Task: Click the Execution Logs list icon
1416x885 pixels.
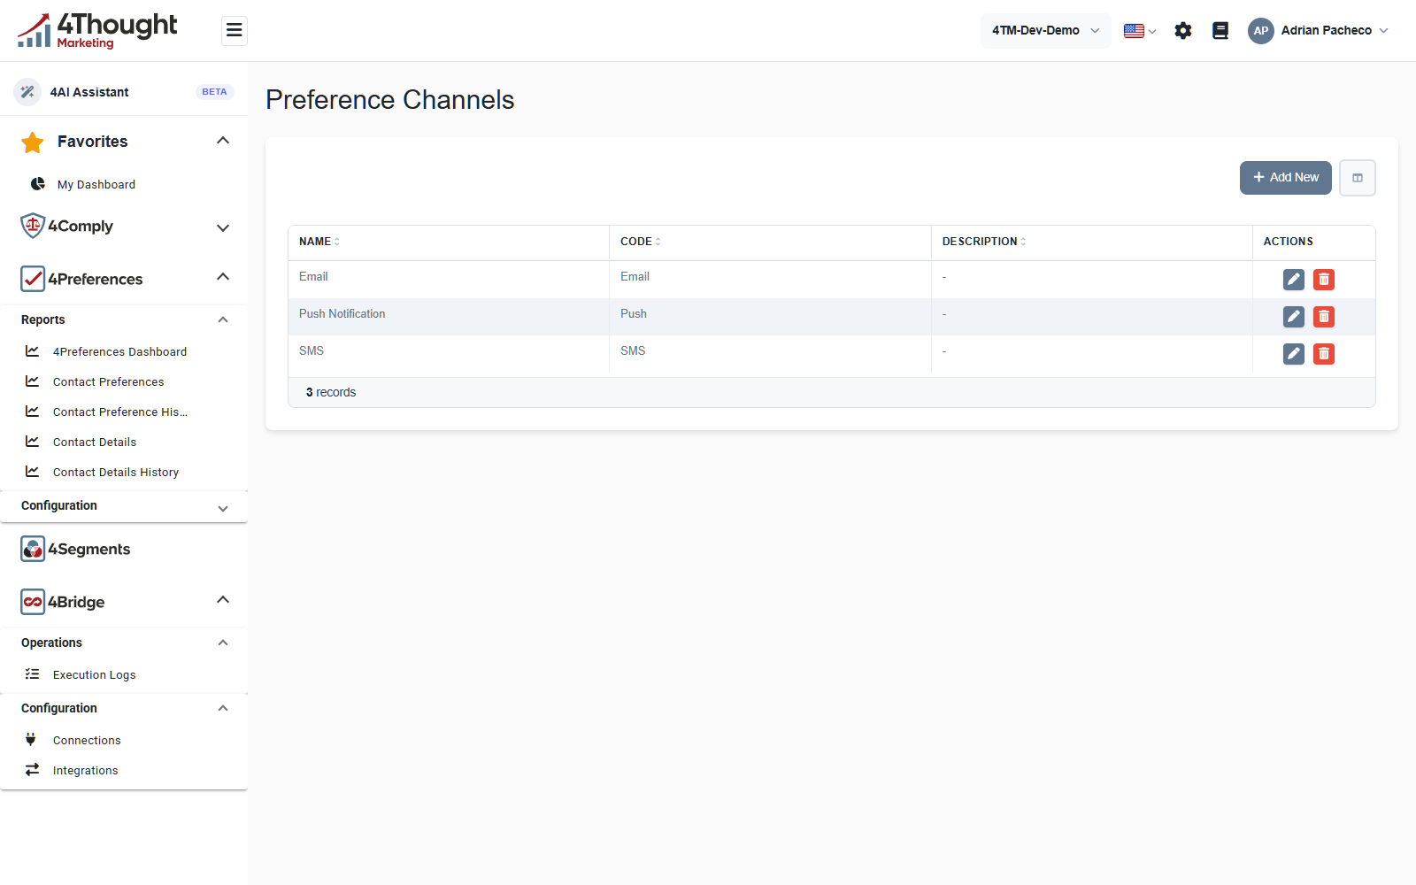Action: 32,674
